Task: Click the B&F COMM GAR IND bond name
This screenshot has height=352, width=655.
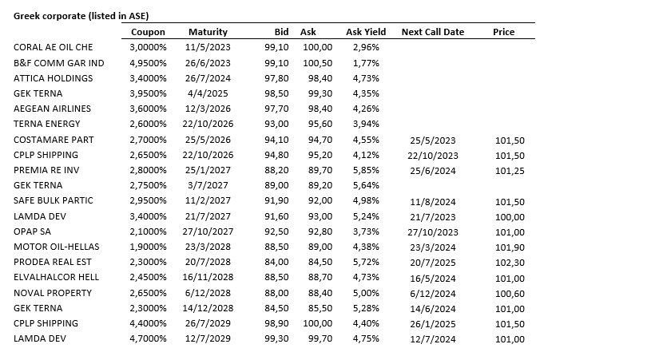Action: pos(59,62)
